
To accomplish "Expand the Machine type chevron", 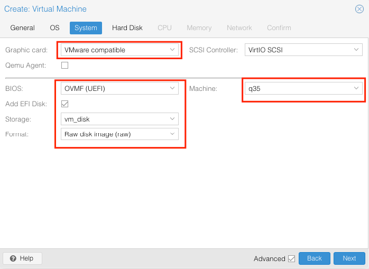I will (356, 88).
